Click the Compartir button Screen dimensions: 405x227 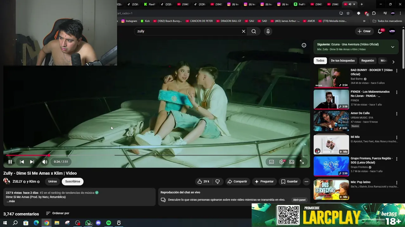[x=237, y=182]
